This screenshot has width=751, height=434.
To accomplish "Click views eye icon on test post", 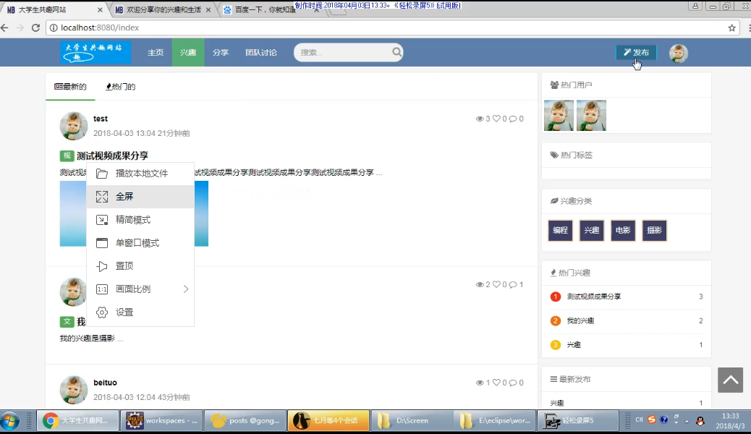I will [480, 119].
